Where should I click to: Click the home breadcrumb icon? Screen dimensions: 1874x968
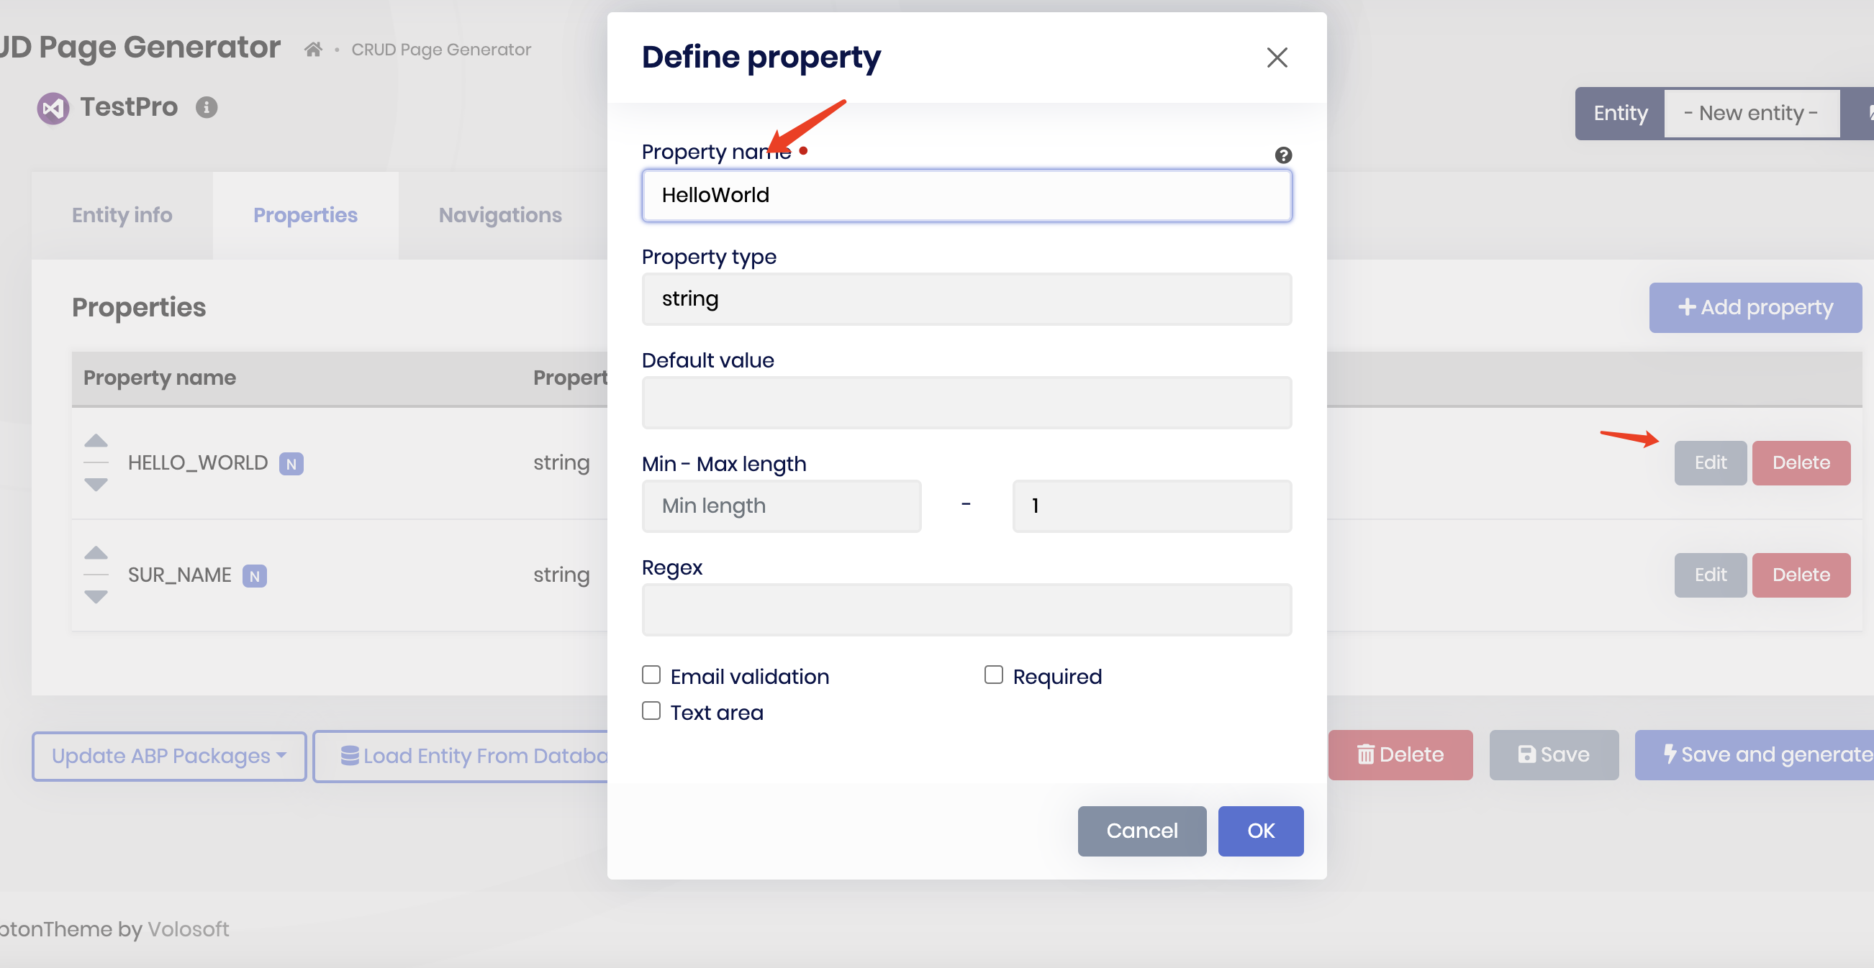(x=313, y=50)
